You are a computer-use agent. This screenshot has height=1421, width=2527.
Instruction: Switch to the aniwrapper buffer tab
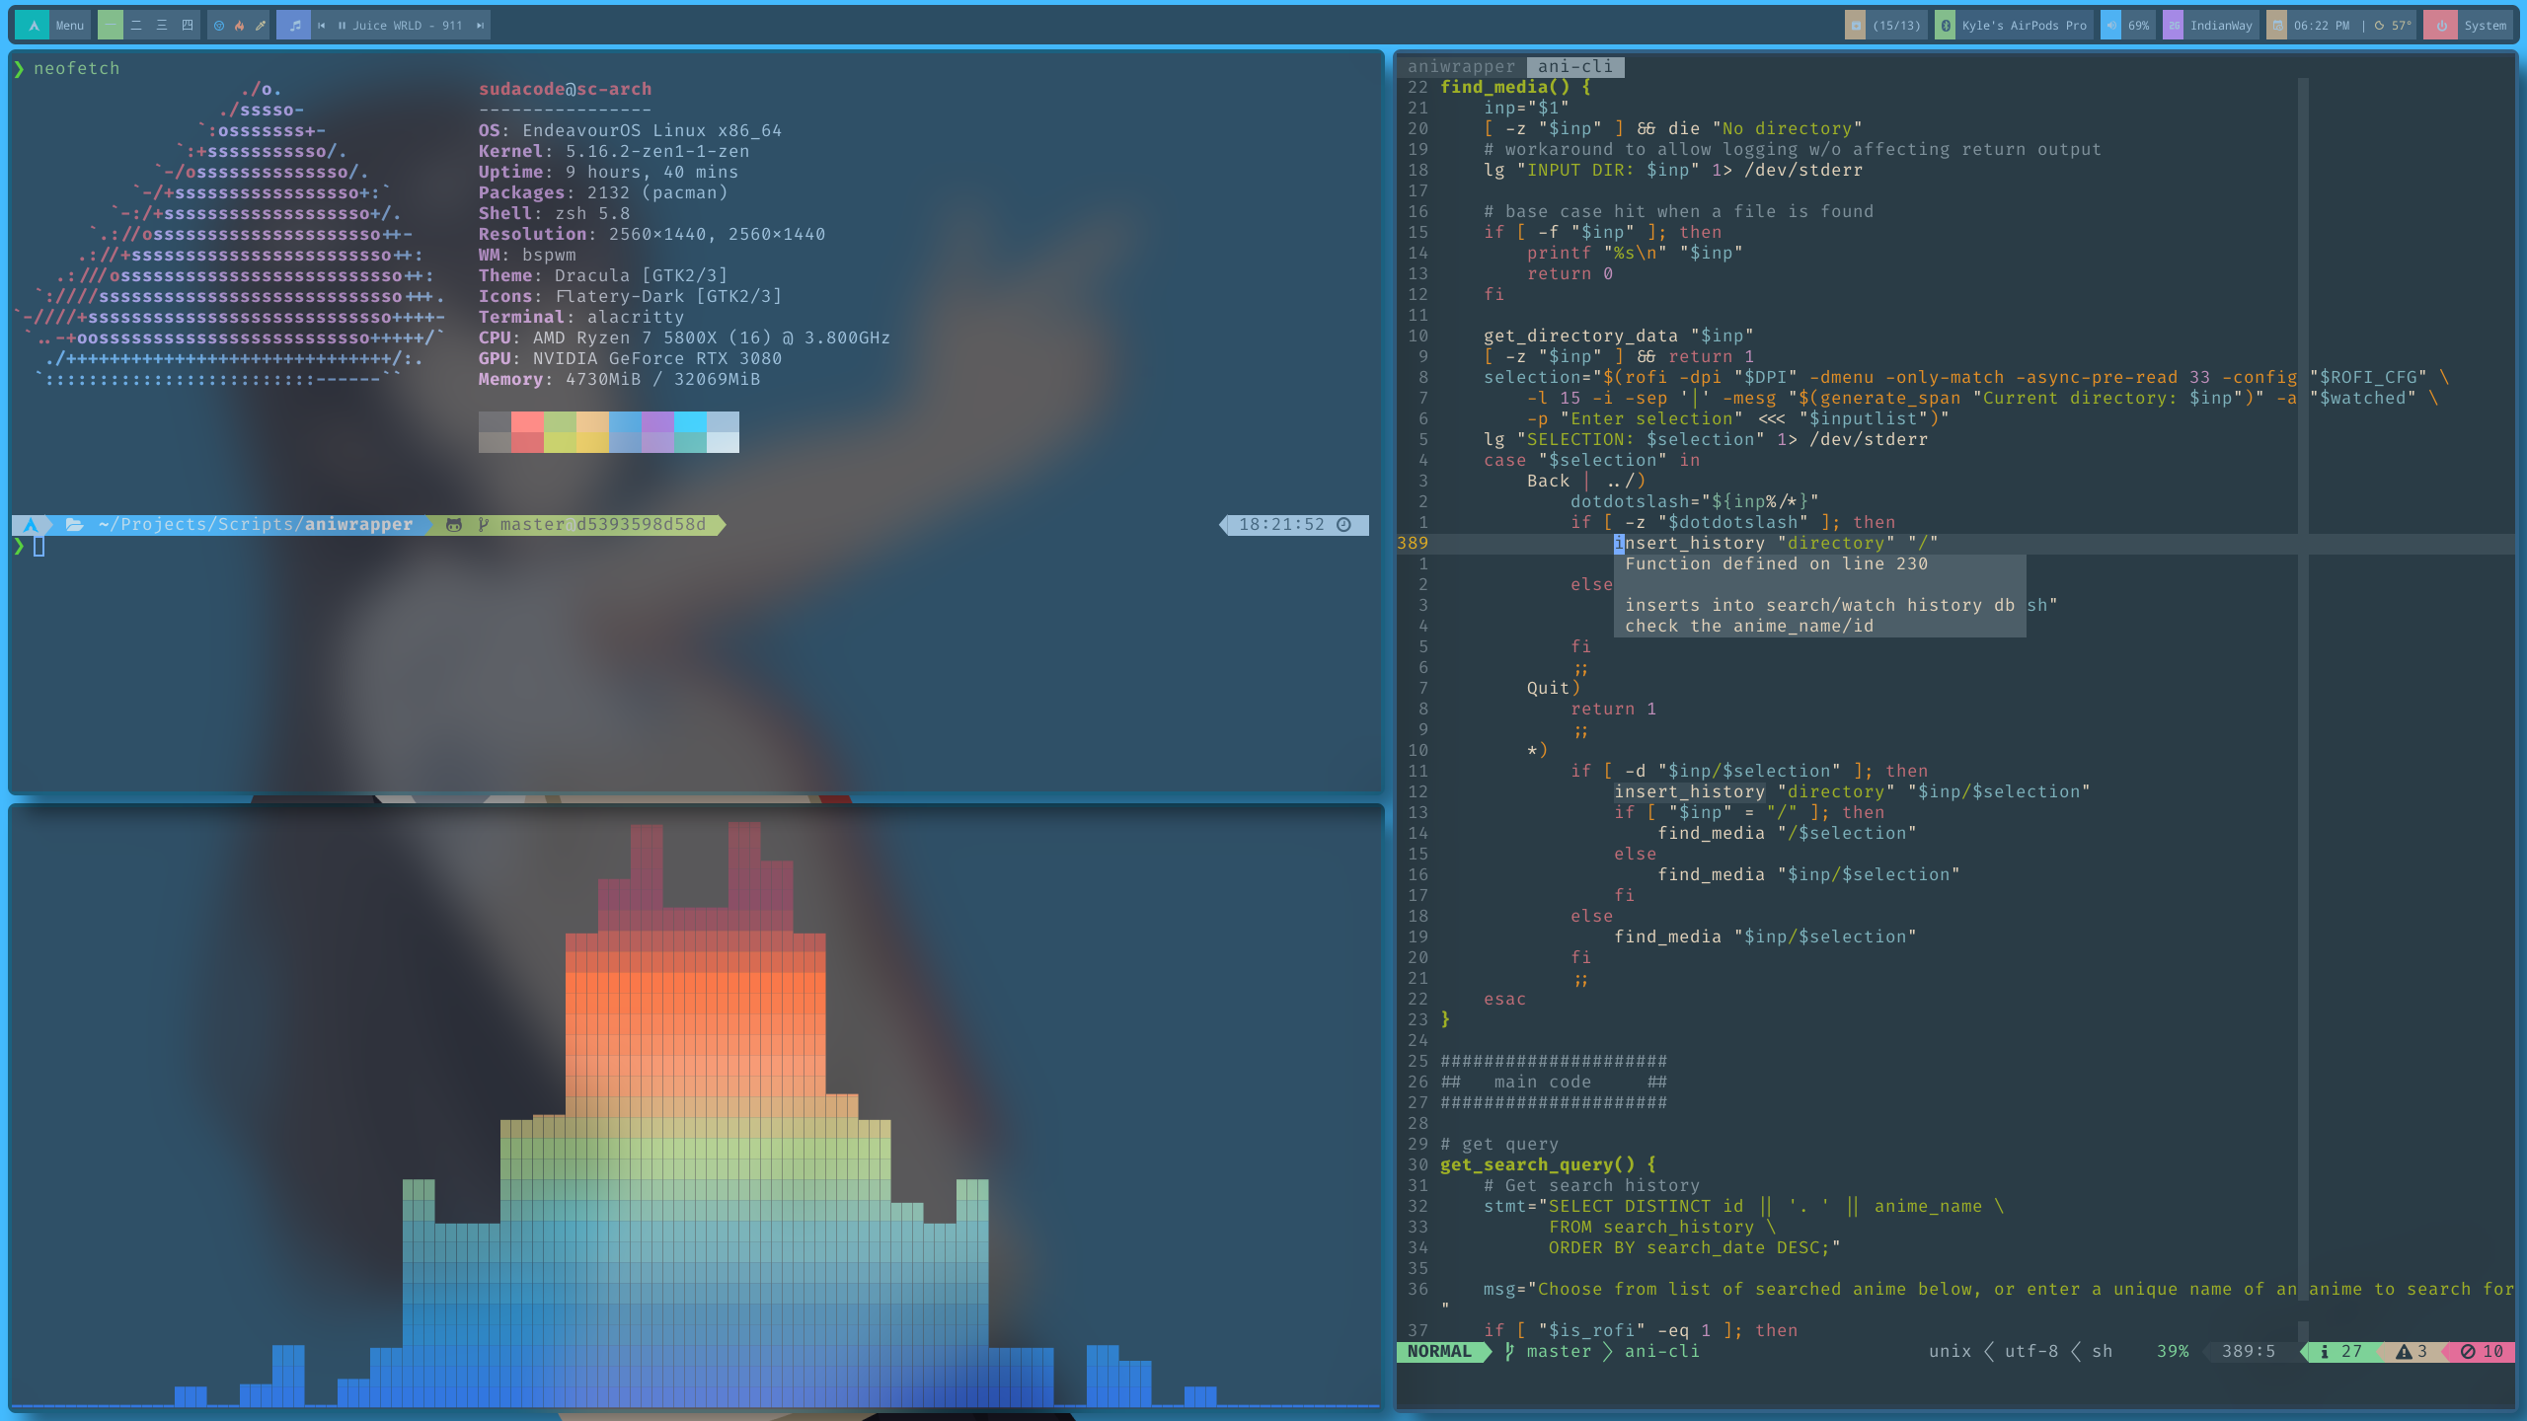tap(1461, 67)
